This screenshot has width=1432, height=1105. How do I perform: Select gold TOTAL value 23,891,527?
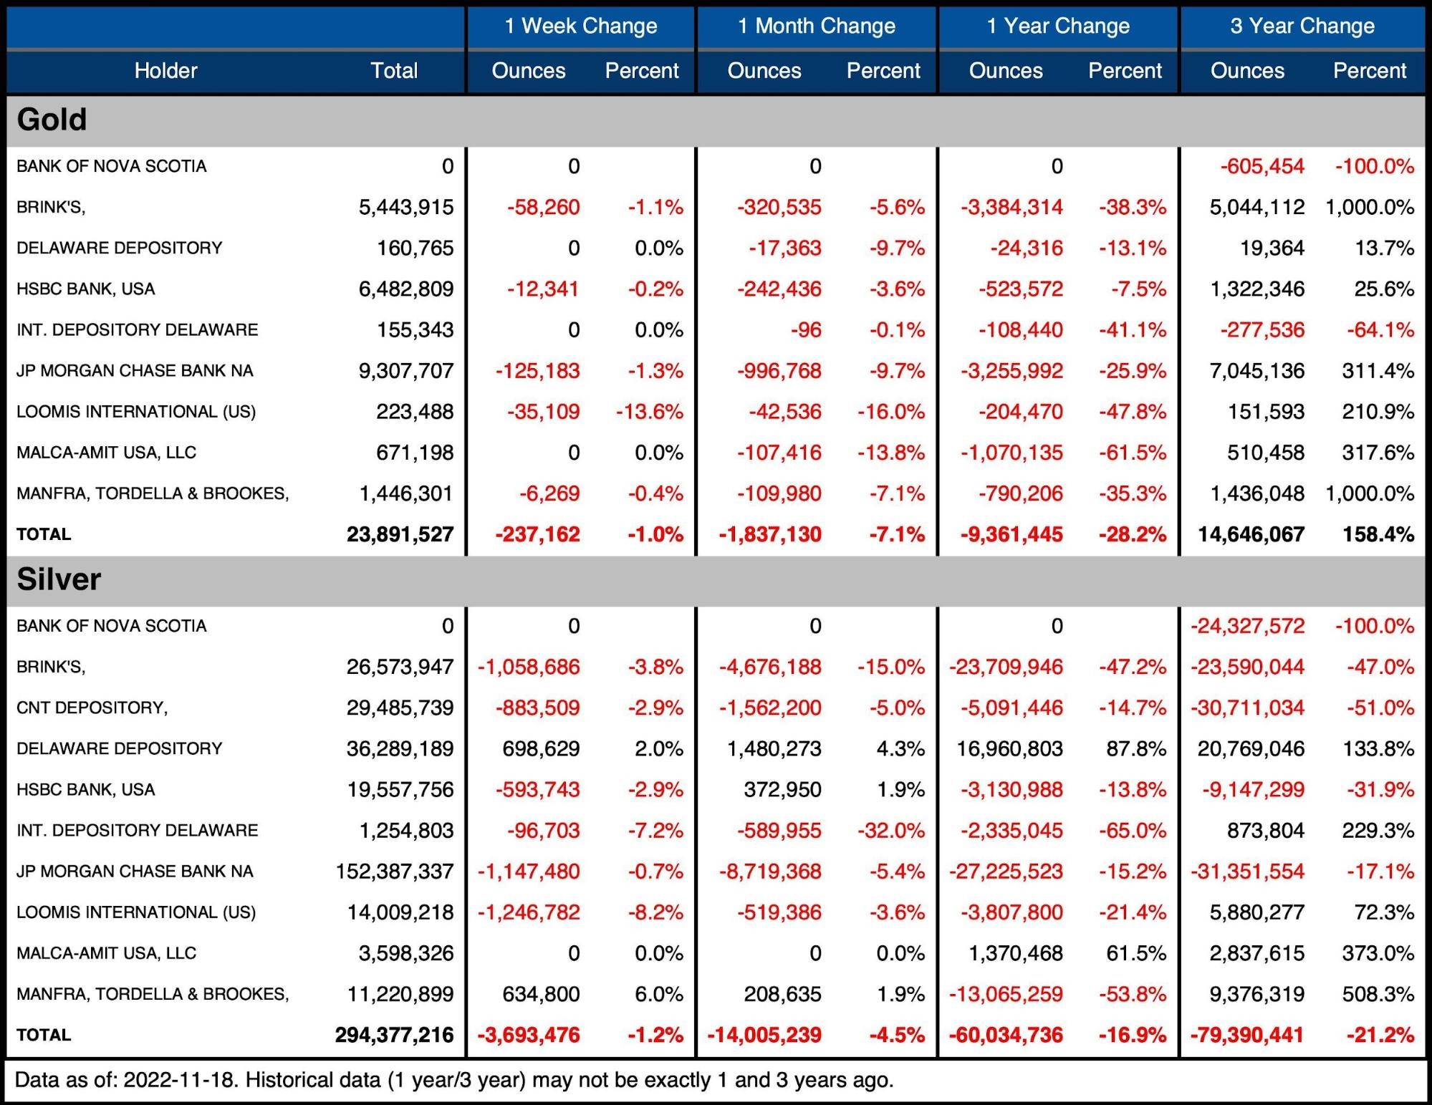pyautogui.click(x=400, y=535)
